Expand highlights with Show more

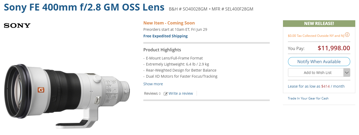click(153, 84)
